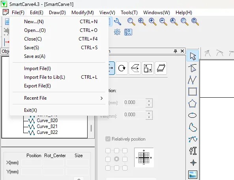
Task: Close the transform panel
Action: 182,51
